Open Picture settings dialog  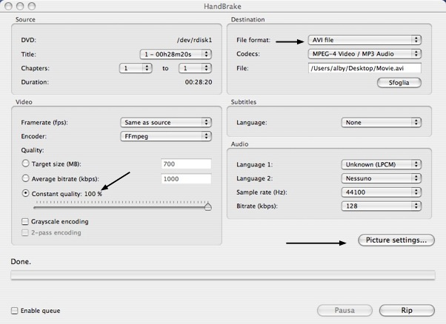[x=396, y=240]
